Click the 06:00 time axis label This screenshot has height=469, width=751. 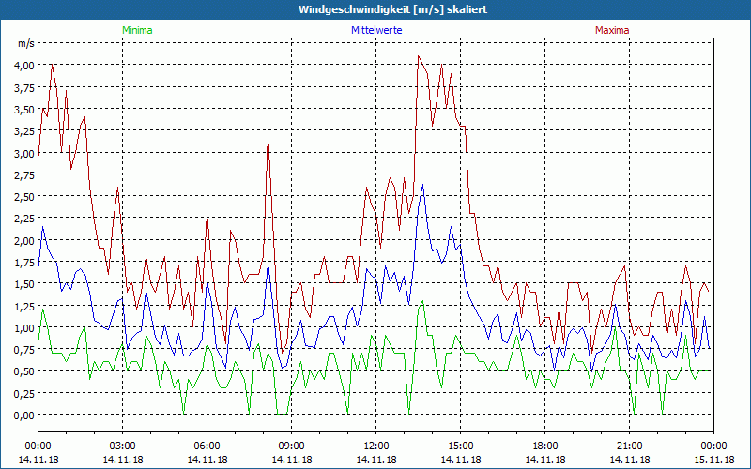point(207,446)
